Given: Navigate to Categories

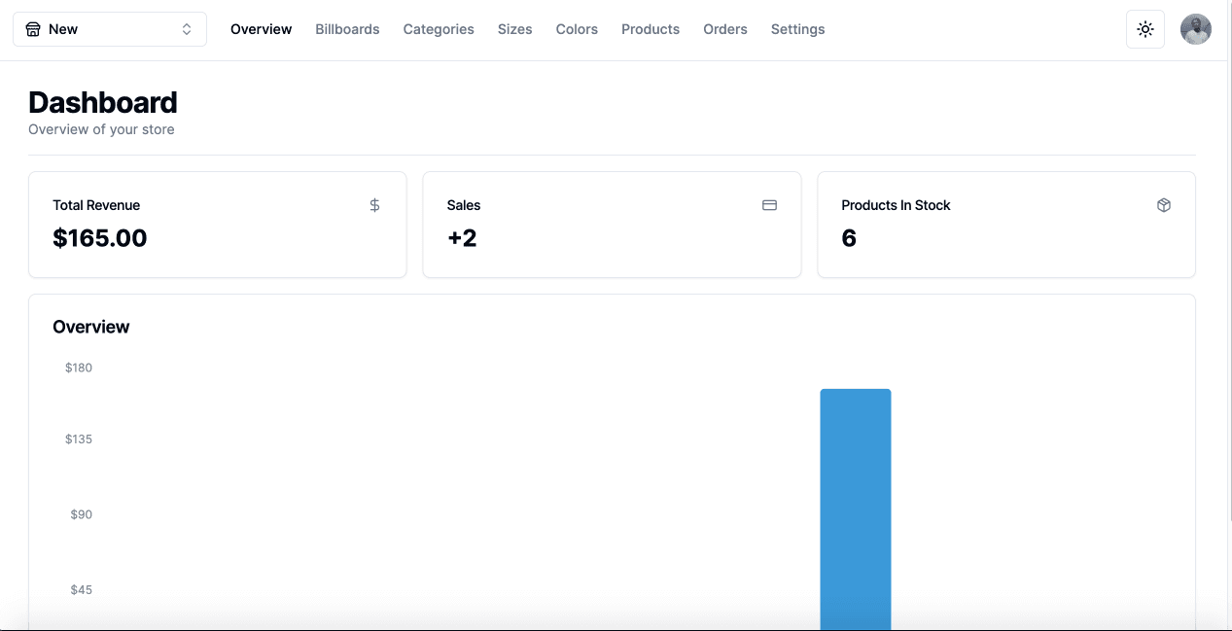Looking at the screenshot, I should tap(439, 29).
